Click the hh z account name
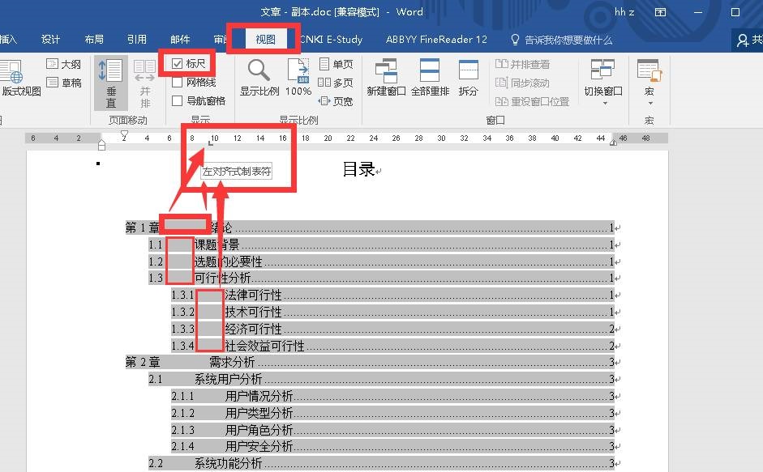Viewport: 763px width, 472px height. (x=624, y=11)
